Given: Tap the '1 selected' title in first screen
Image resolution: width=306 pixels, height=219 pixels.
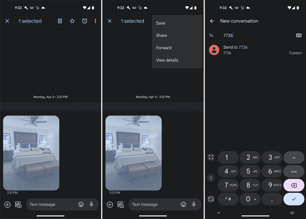Looking at the screenshot, I should pyautogui.click(x=30, y=21).
